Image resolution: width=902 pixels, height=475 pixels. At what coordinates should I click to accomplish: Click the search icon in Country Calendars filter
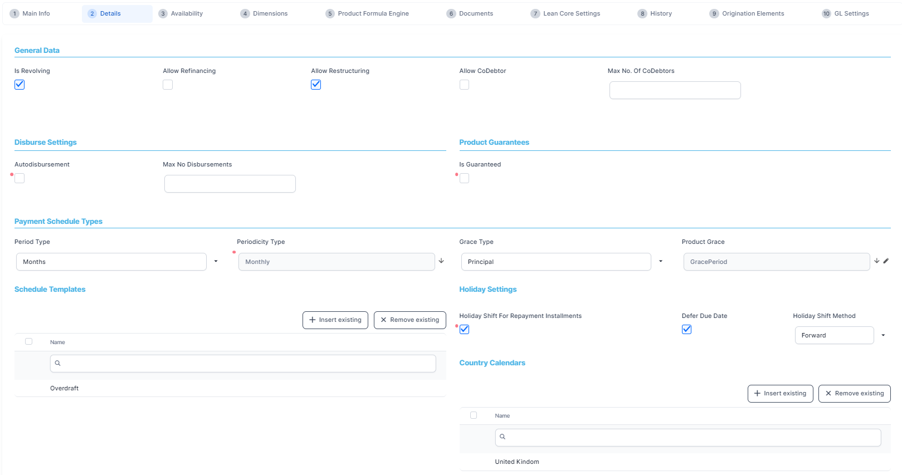pyautogui.click(x=503, y=437)
